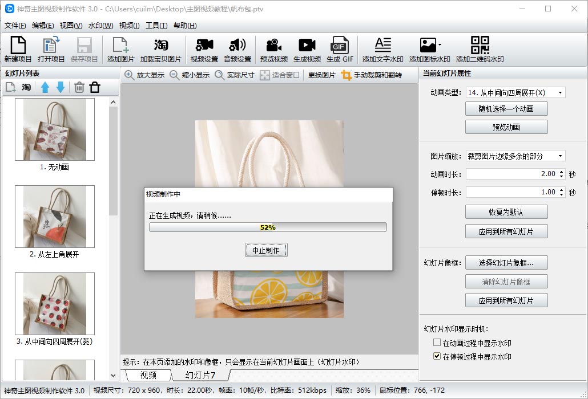Switch to the 视频 tab

148,375
